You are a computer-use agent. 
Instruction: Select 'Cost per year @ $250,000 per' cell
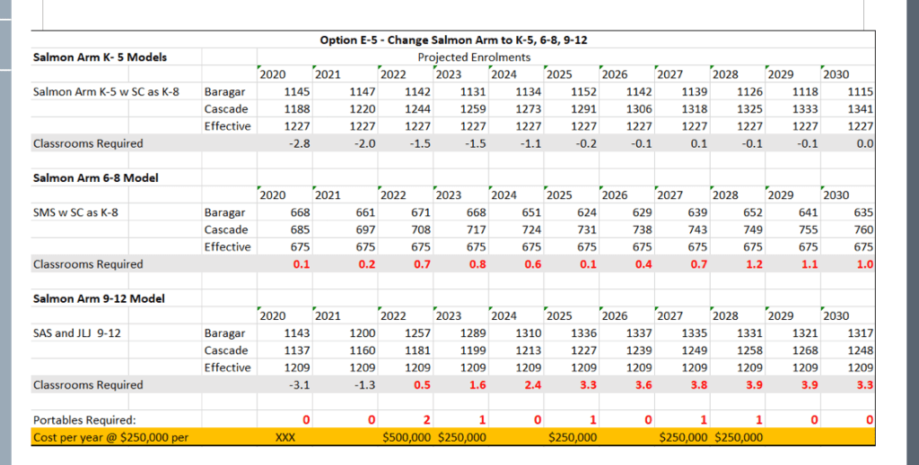tap(112, 437)
